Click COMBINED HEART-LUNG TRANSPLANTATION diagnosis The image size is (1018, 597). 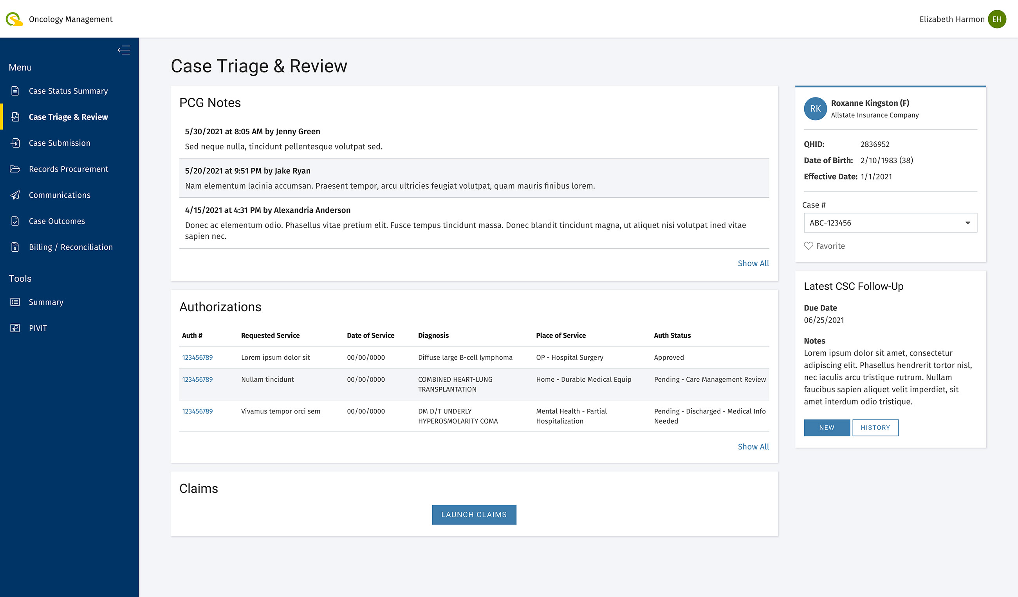pyautogui.click(x=455, y=384)
